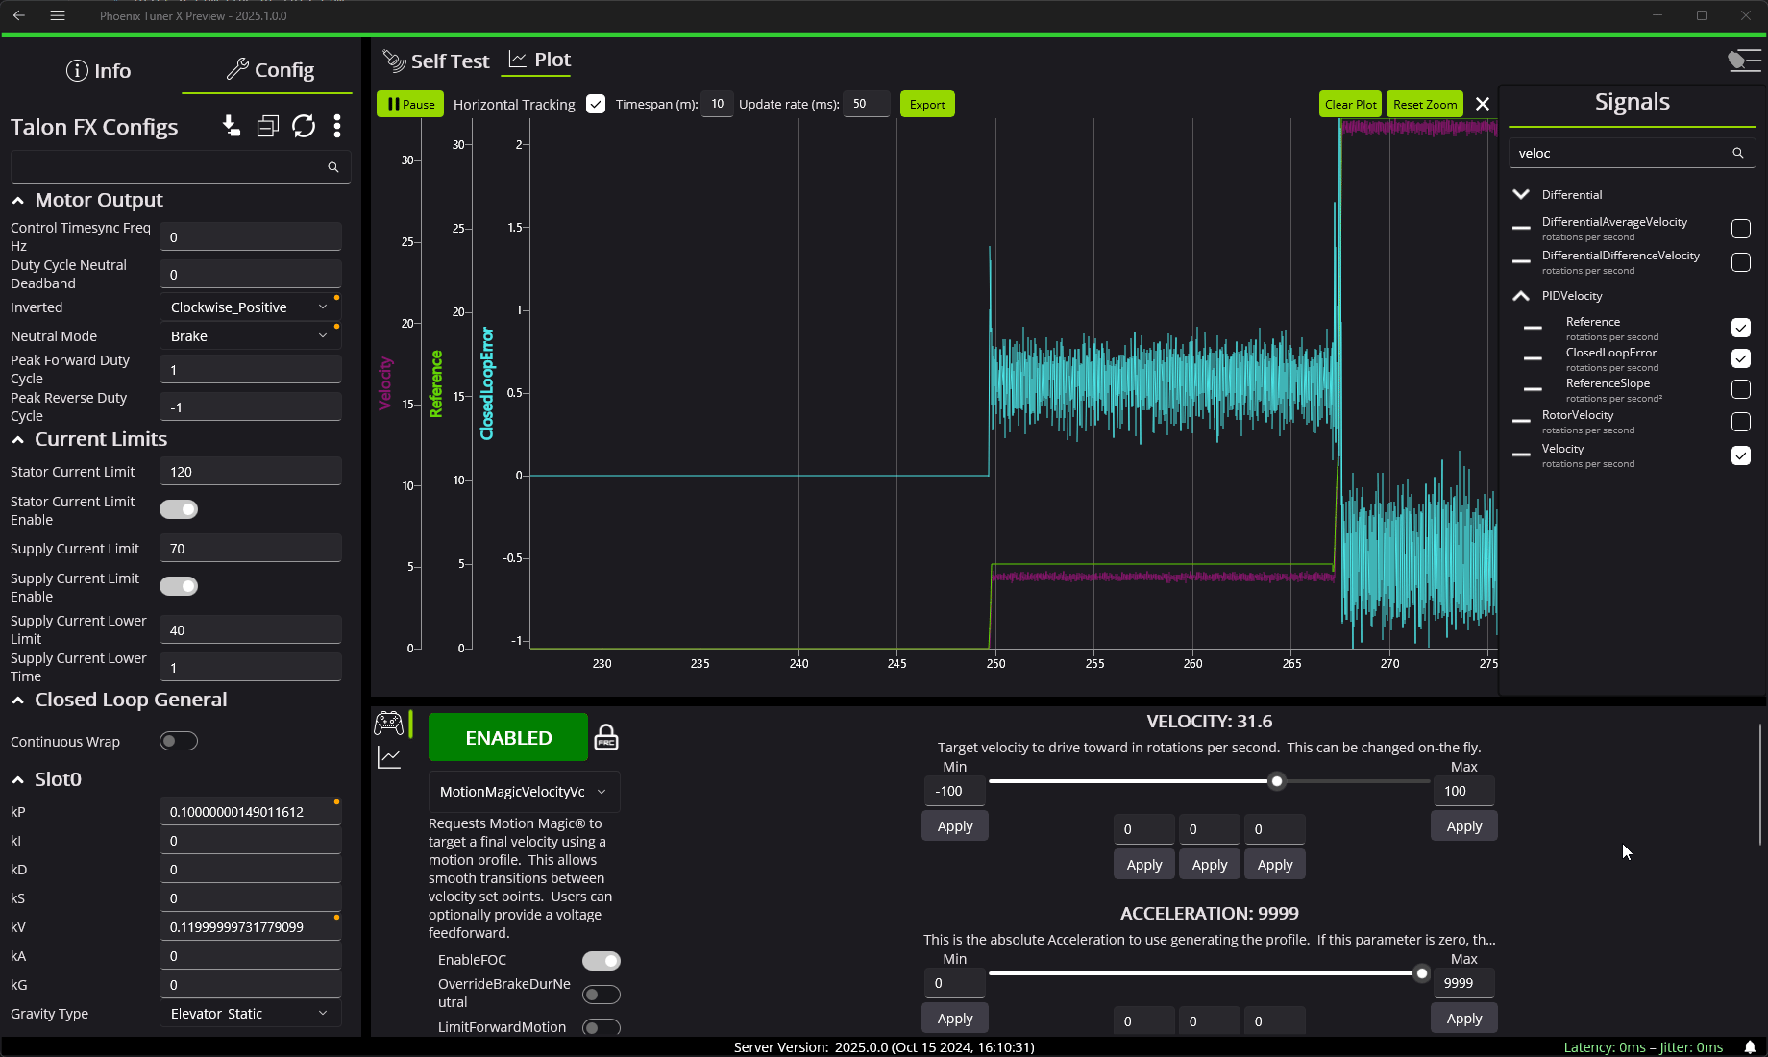Uncheck the Reference signal checkbox
This screenshot has height=1057, width=1768.
click(x=1740, y=328)
